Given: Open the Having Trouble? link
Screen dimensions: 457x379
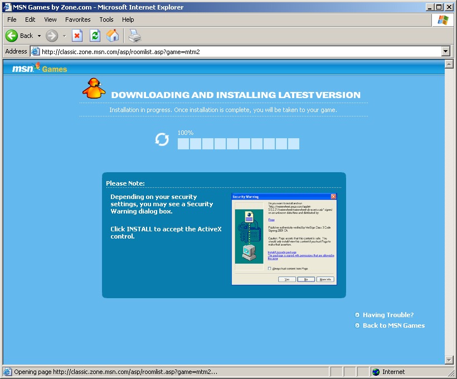Looking at the screenshot, I should click(388, 315).
